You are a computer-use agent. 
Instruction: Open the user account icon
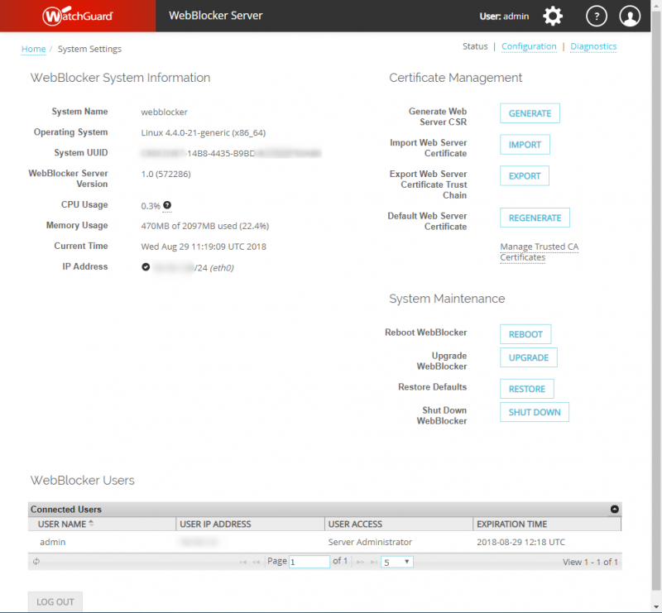(x=630, y=15)
